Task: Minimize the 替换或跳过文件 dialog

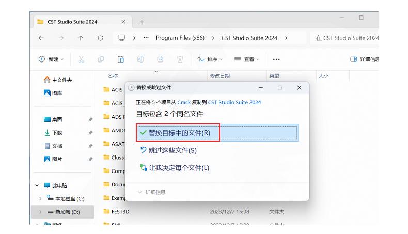Action: pos(261,88)
